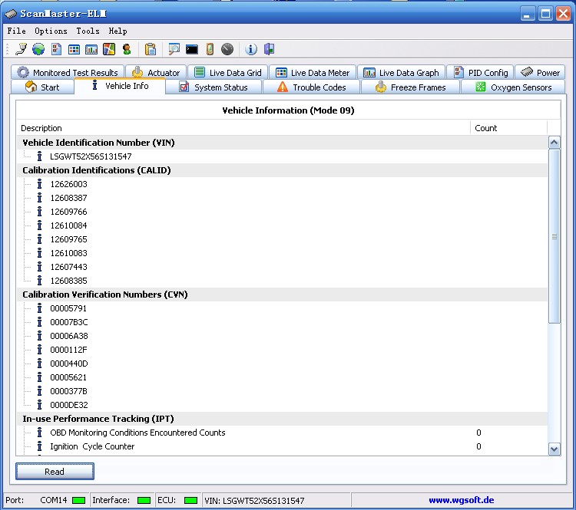This screenshot has height=510, width=576.
Task: Select the Vehicle Info tab
Action: (x=120, y=86)
